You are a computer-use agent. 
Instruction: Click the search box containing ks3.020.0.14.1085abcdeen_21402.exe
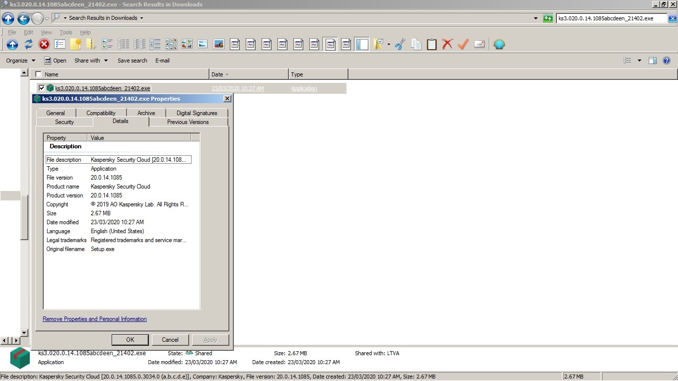coord(611,18)
